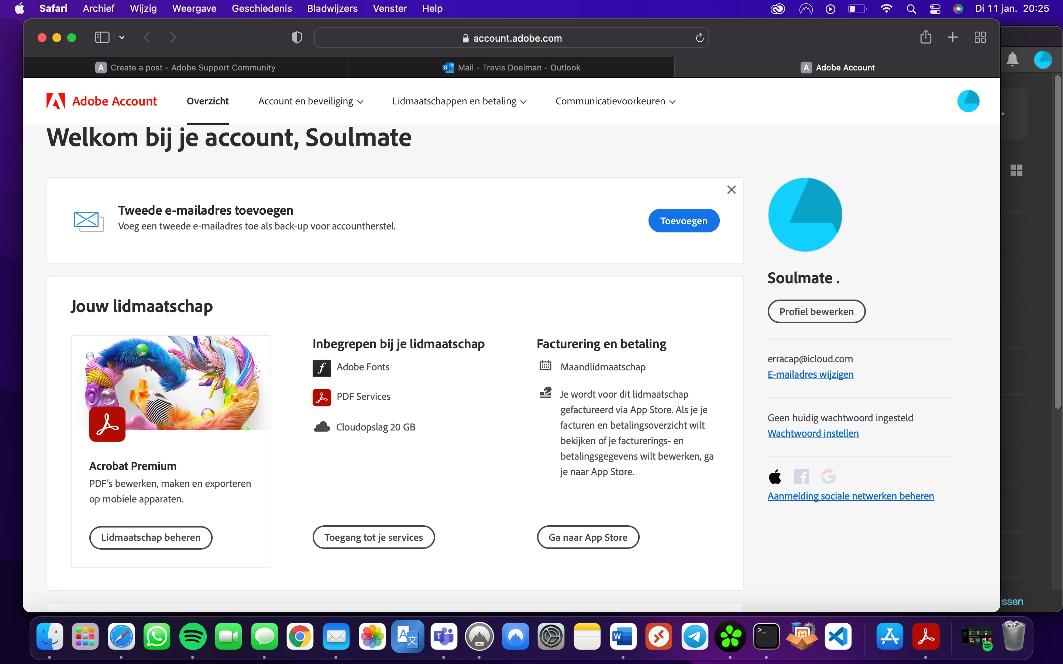This screenshot has height=664, width=1063.
Task: Open Spotify from the dock
Action: 193,636
